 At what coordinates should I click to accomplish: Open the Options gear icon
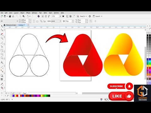point(90,16)
